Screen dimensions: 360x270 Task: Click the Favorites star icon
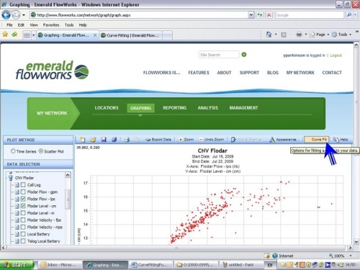pyautogui.click(x=5, y=35)
